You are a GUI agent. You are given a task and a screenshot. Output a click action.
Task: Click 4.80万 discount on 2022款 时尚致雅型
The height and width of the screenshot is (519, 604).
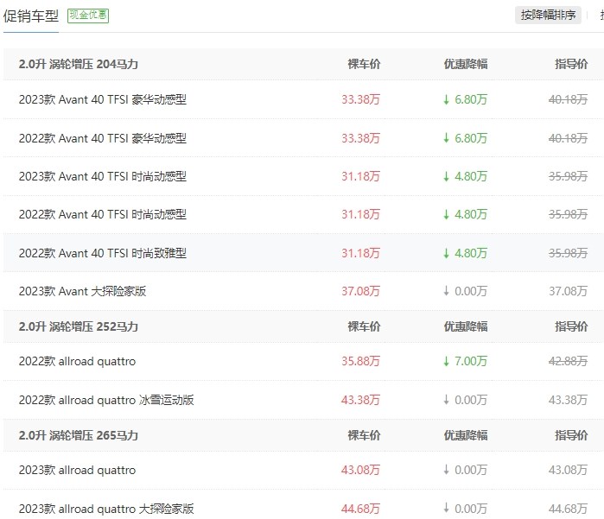(x=466, y=253)
